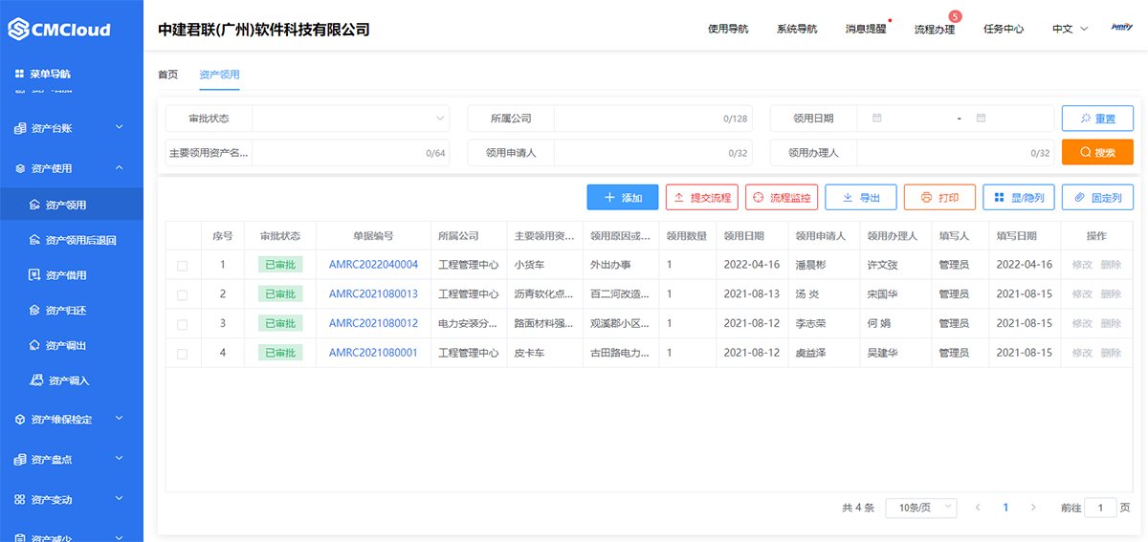Click the 资产归还 sidebar icon
The image size is (1148, 542).
tap(35, 311)
